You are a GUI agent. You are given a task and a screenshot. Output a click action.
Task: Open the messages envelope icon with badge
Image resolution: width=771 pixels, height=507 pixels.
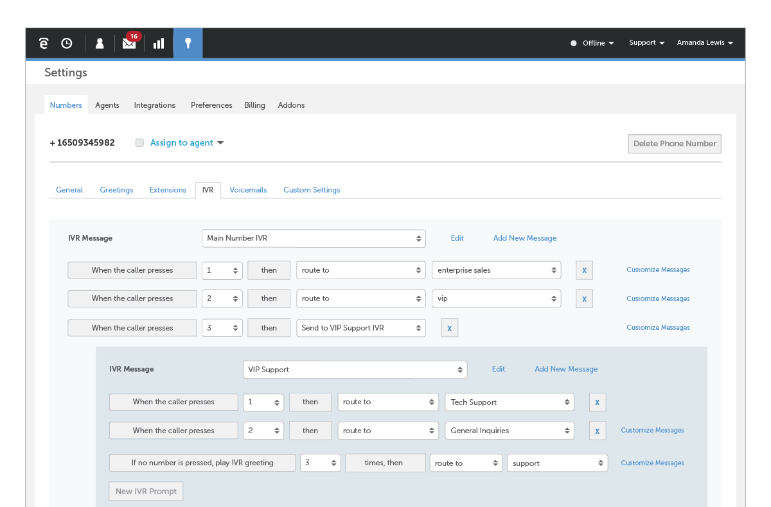click(129, 43)
